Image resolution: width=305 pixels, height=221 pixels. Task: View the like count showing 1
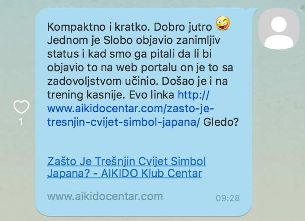[x=21, y=122]
